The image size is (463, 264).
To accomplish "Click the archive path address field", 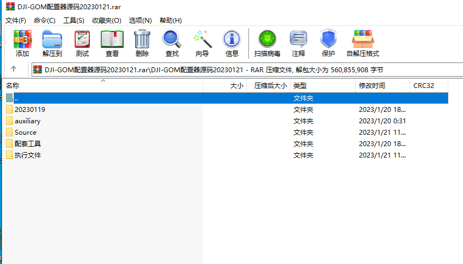I will pos(247,70).
